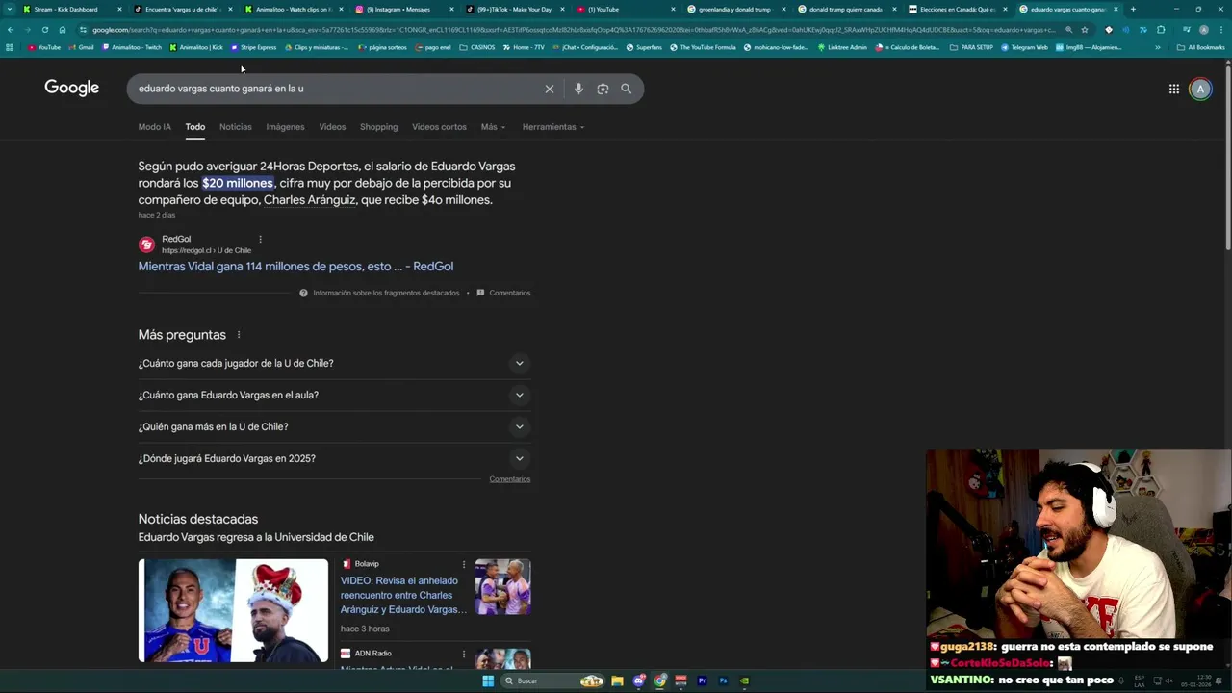Switch to Modo IA tab
The image size is (1232, 693).
click(x=154, y=127)
